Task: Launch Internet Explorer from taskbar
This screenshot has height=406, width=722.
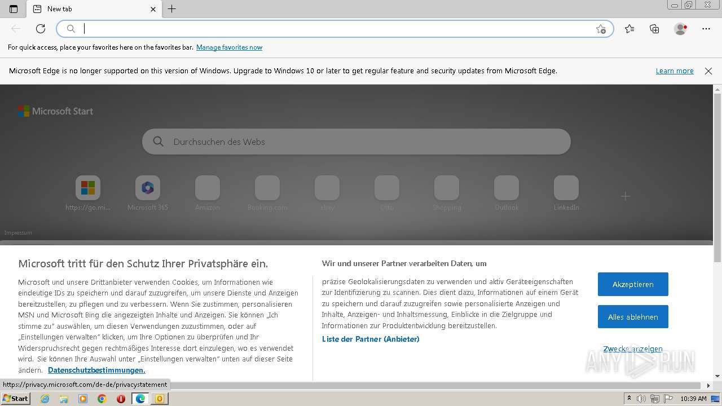Action: tap(45, 399)
